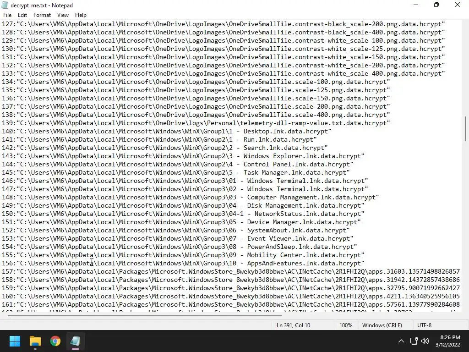This screenshot has height=352, width=469.
Task: Click line 148 Computer Management.lnk entry
Action: 191,197
